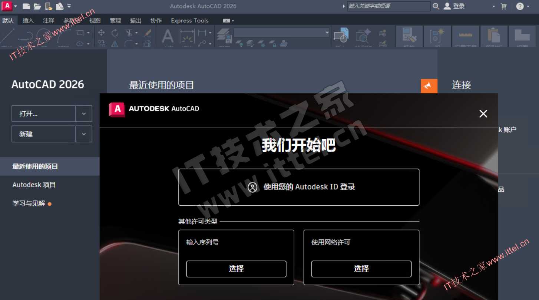This screenshot has height=300, width=539.
Task: Select Autodesk 项目 in the left sidebar
Action: point(34,185)
